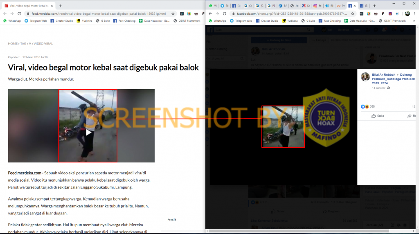
Task: Open Fact-Checking bookmark in left window
Action: pos(124,20)
